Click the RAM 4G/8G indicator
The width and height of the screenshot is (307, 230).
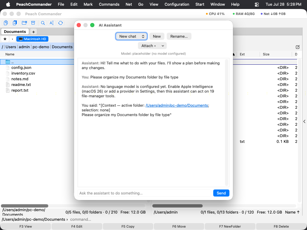tap(243, 14)
